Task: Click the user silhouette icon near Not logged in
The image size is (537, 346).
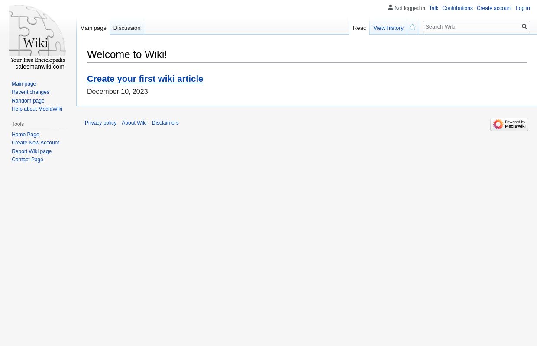Action: coord(391,8)
